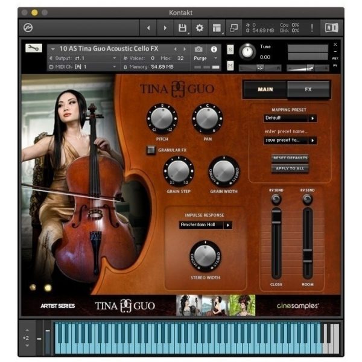Click the header pan slider
362x362 pixels.
[260, 68]
